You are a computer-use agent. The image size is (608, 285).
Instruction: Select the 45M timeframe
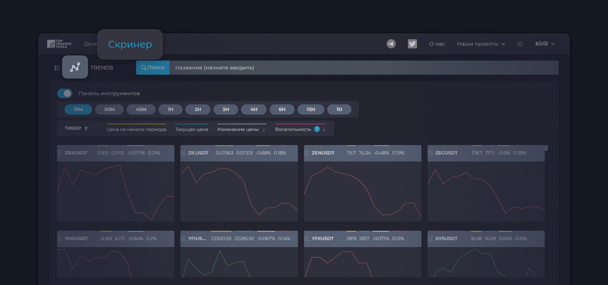pos(141,109)
